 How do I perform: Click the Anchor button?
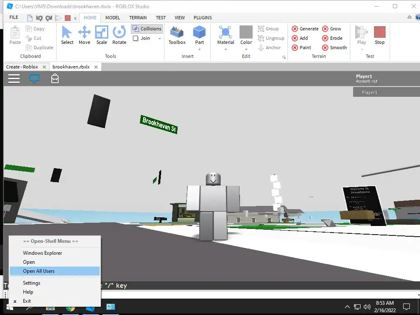(269, 48)
